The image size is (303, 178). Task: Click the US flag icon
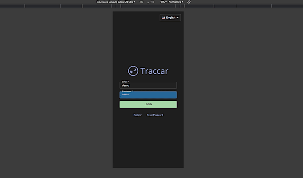(164, 17)
